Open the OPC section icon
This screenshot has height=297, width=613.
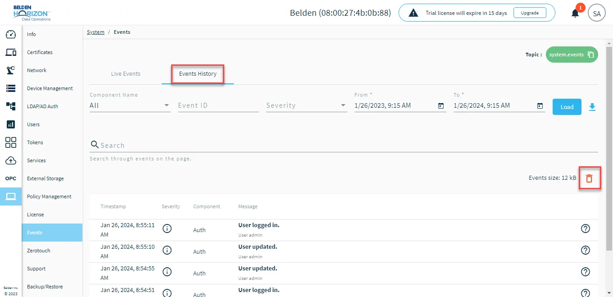coord(11,178)
